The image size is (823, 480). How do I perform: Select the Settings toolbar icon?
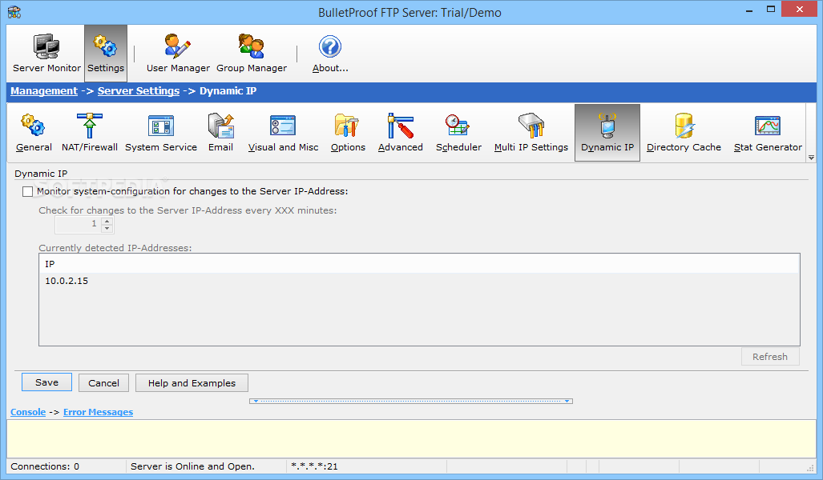coord(106,53)
